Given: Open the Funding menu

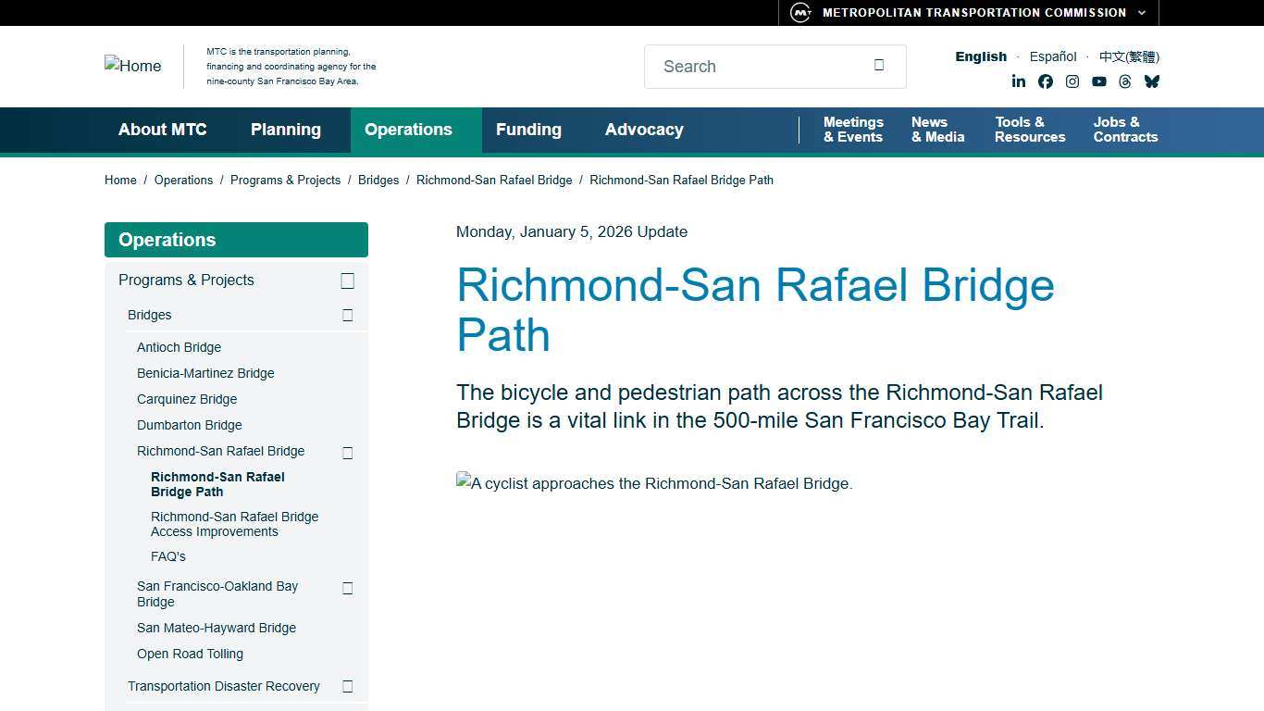Looking at the screenshot, I should [x=528, y=130].
